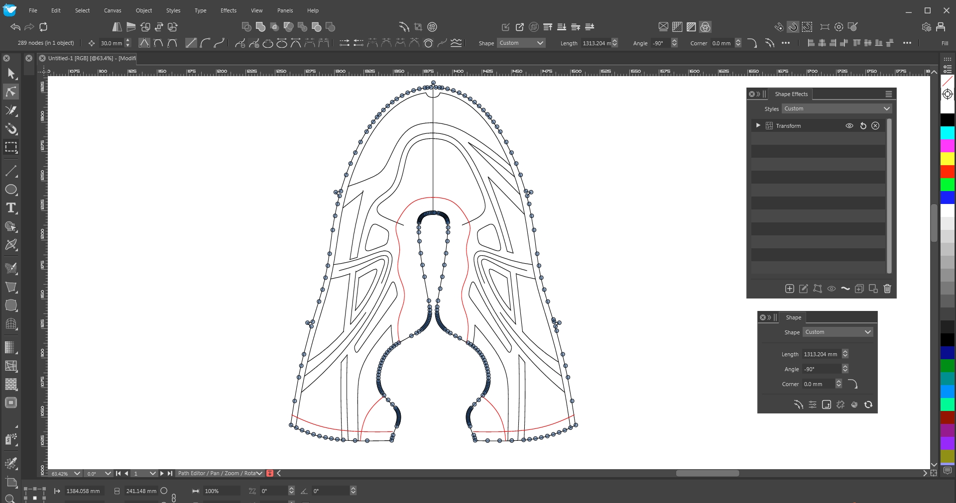Activate the Zoom magnifier tool
Screen dimensions: 956x503
coord(9,498)
